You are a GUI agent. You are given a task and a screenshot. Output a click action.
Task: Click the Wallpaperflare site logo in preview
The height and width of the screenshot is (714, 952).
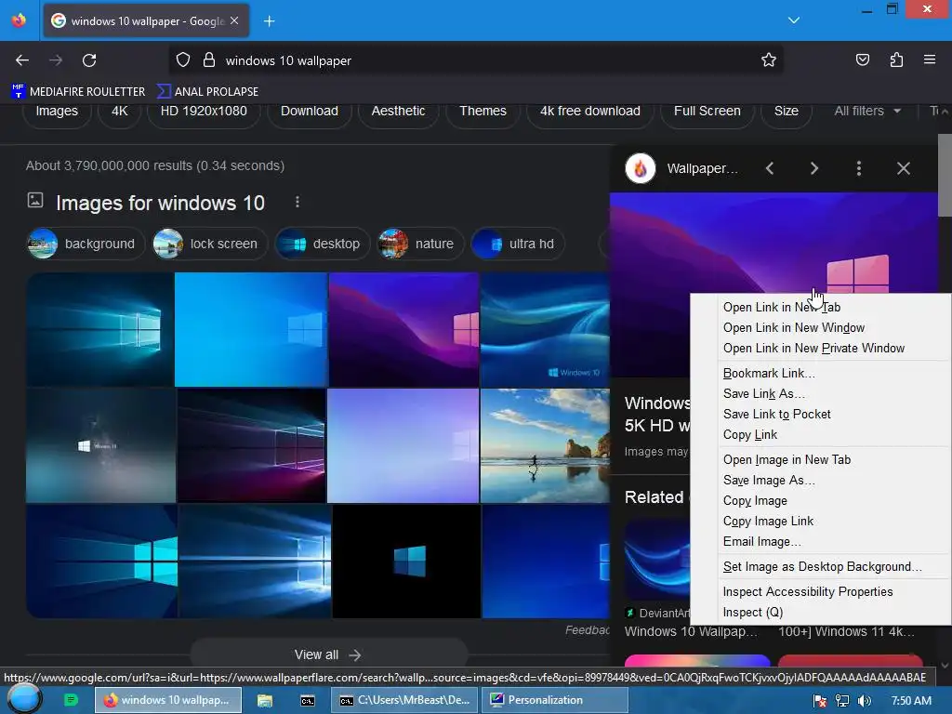click(641, 168)
